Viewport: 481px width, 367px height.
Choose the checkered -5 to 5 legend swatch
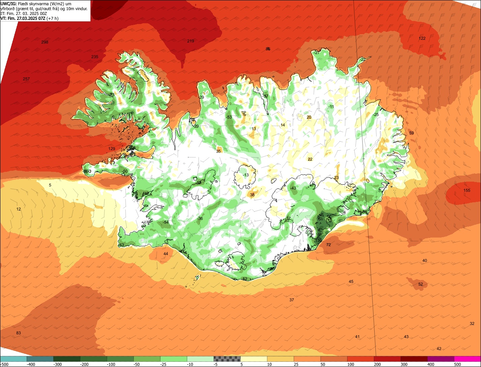pos(227,359)
